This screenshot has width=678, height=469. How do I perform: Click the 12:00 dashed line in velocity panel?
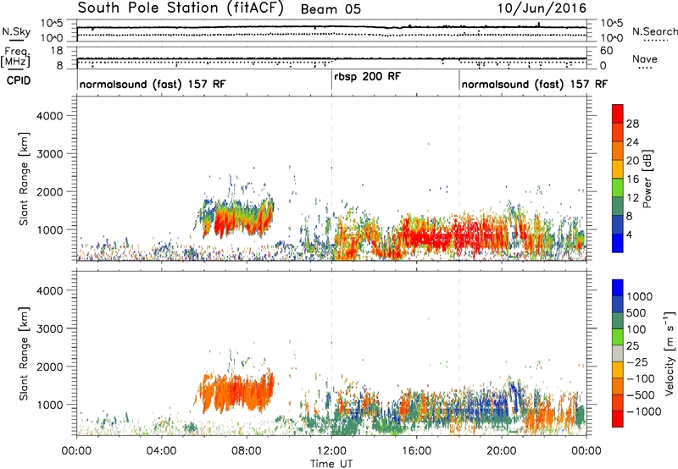(x=331, y=353)
